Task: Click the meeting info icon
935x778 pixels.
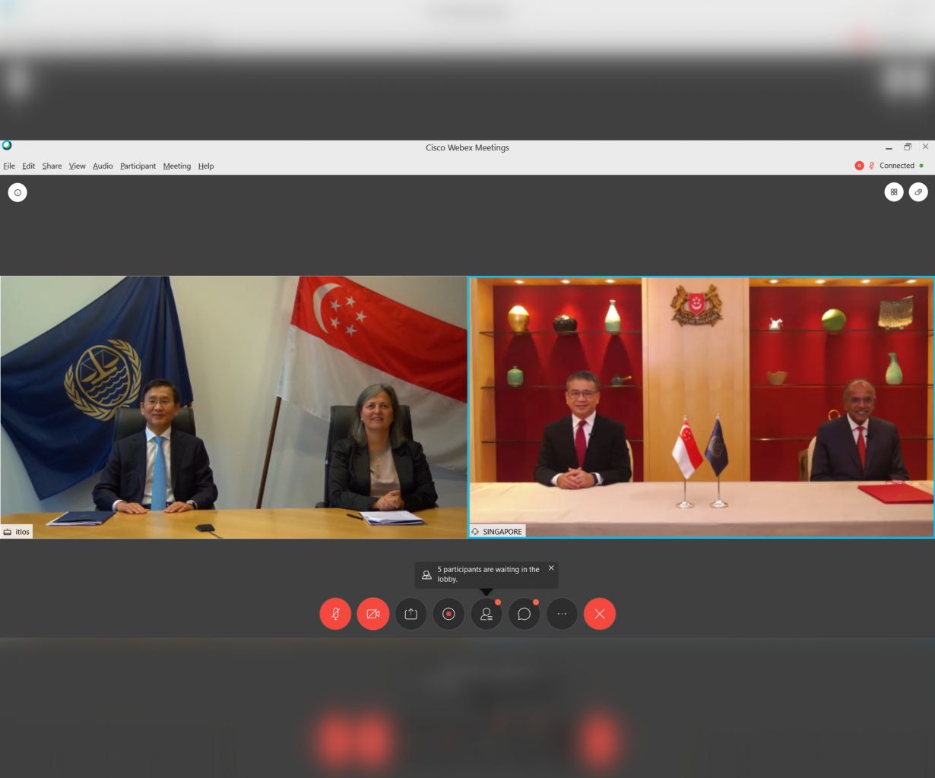Action: tap(17, 193)
